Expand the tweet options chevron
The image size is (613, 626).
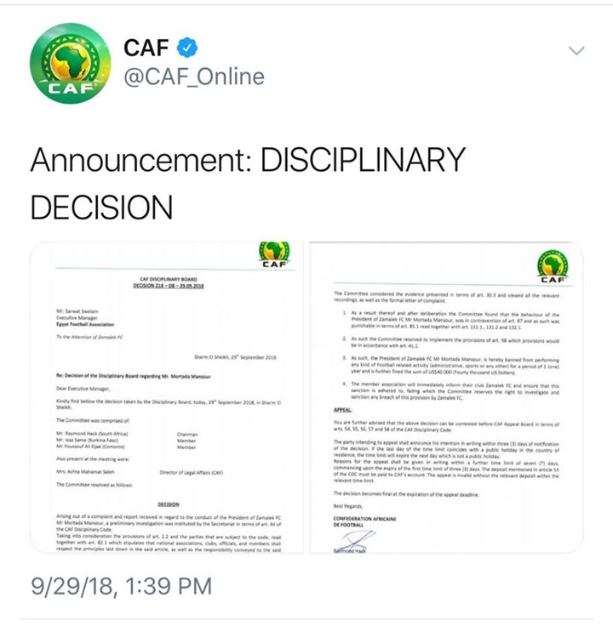pyautogui.click(x=577, y=51)
